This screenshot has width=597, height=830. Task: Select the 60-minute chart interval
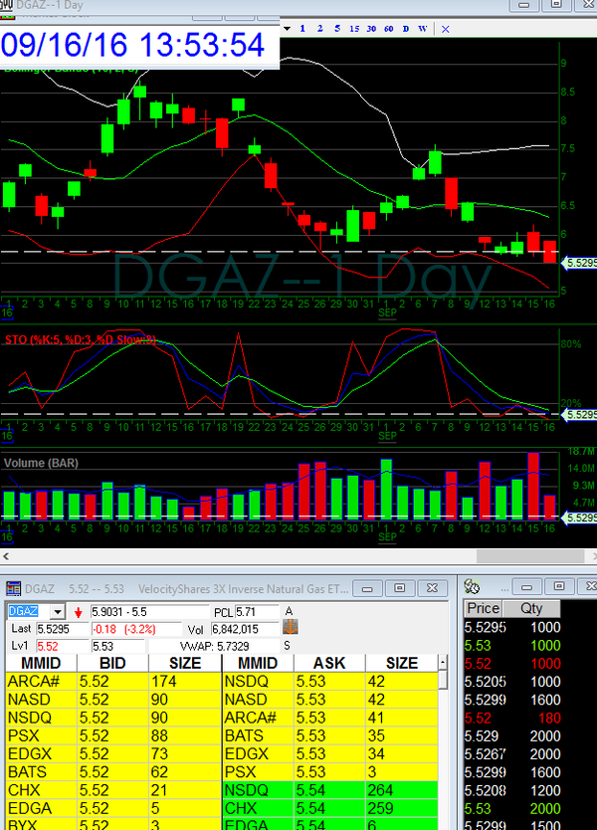click(x=388, y=29)
